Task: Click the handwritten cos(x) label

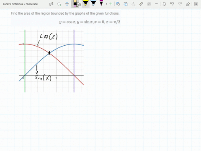Action: (x=49, y=37)
